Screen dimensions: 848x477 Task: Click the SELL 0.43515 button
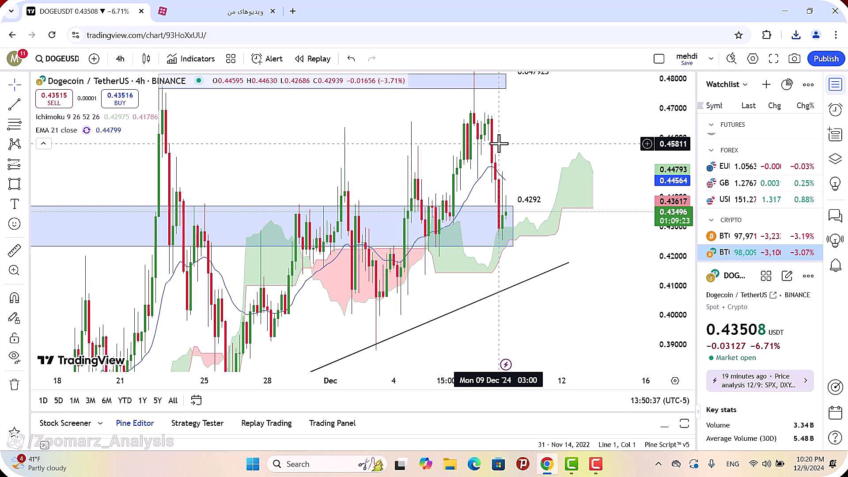pyautogui.click(x=54, y=98)
